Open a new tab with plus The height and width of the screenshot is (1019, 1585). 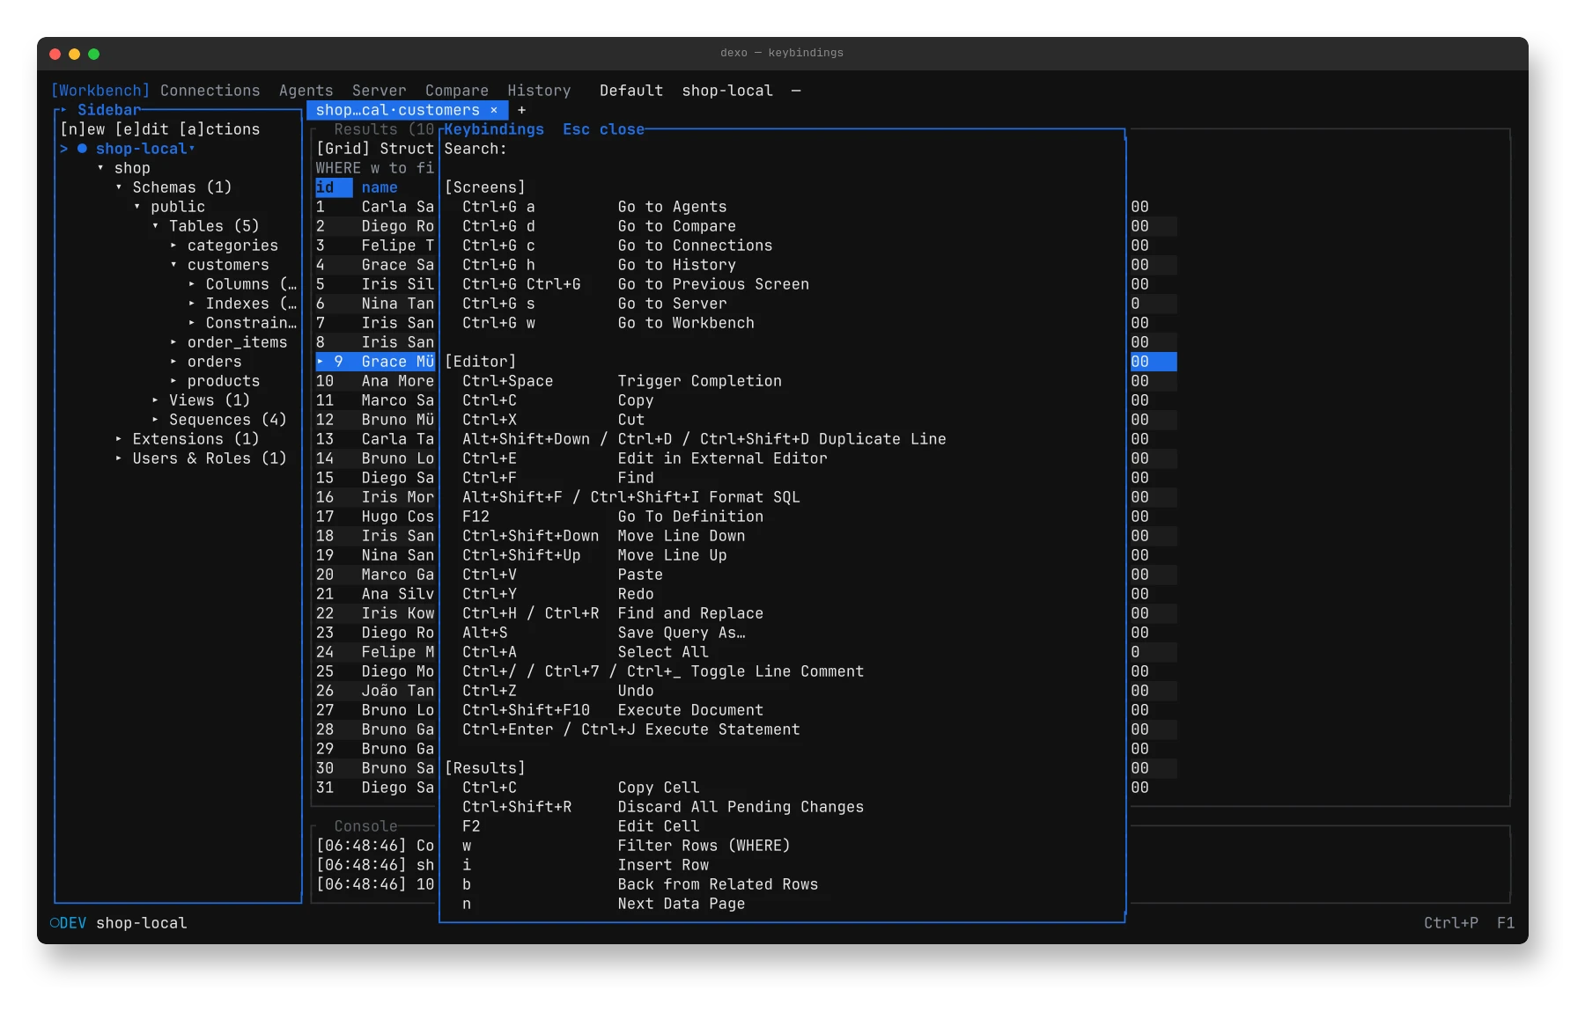click(x=521, y=110)
